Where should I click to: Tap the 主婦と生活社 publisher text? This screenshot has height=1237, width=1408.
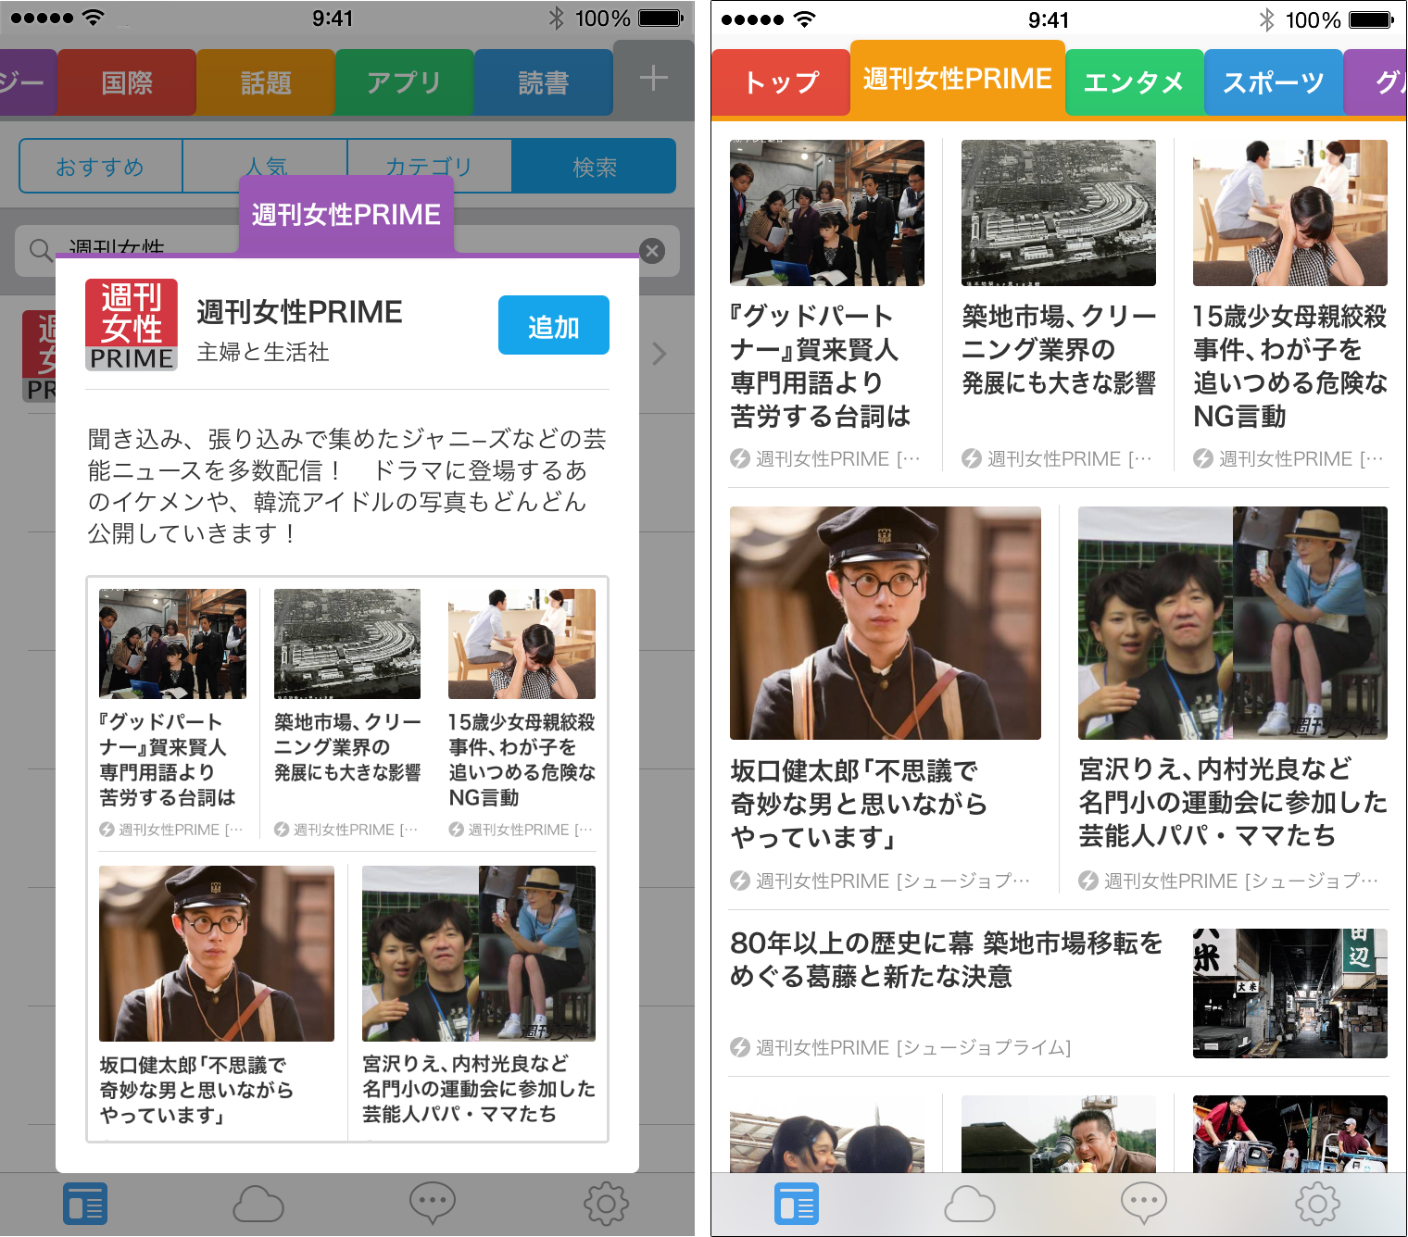[263, 352]
